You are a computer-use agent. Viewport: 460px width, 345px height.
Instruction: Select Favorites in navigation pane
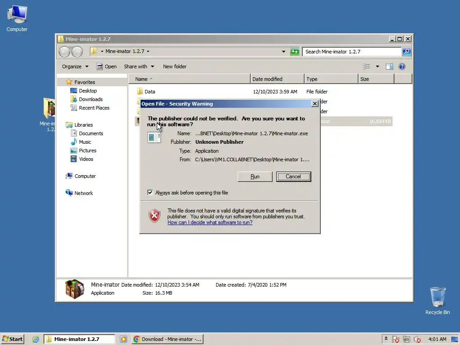(84, 82)
